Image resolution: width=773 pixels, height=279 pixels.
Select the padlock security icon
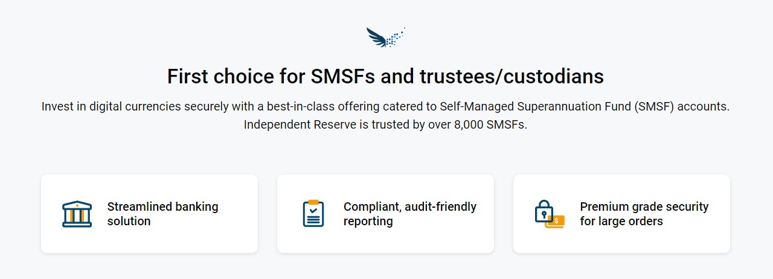(544, 211)
